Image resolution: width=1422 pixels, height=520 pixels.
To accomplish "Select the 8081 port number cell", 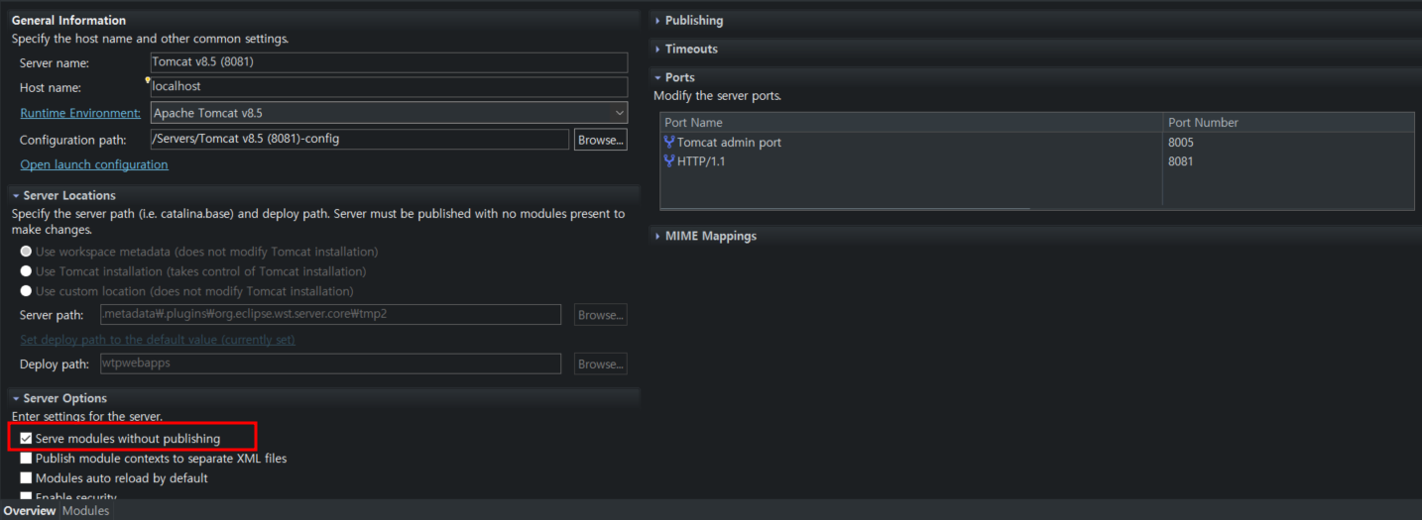I will [x=1181, y=161].
